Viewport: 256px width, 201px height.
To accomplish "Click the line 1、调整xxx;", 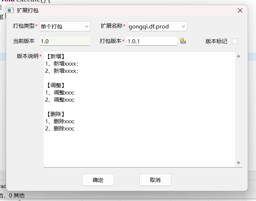I will (x=60, y=93).
